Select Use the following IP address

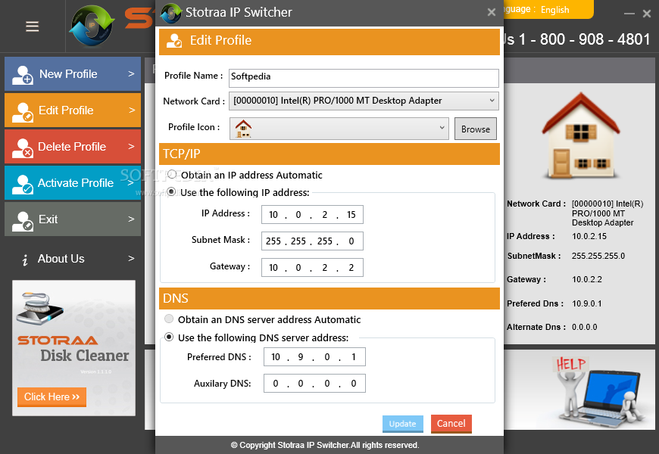click(171, 191)
